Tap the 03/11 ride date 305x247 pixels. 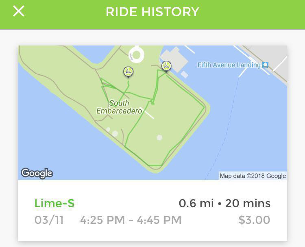tap(49, 220)
